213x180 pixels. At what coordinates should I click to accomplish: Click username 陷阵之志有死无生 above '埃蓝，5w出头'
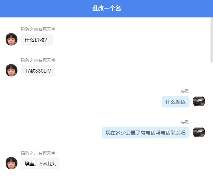[38, 153]
